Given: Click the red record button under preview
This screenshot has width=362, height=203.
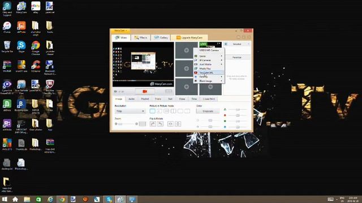Looking at the screenshot, I should (145, 91).
